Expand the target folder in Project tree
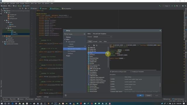Viewport: 187px width, 105px height. [x=5, y=36]
